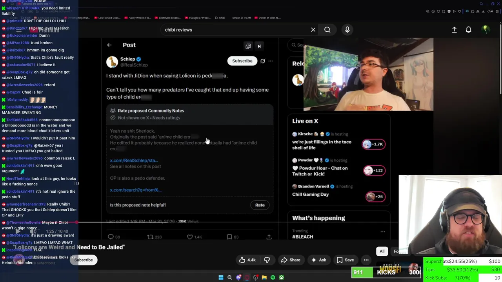Click the skip-forward icon in Post header
Viewport: 502px width, 282px height.
point(259,46)
